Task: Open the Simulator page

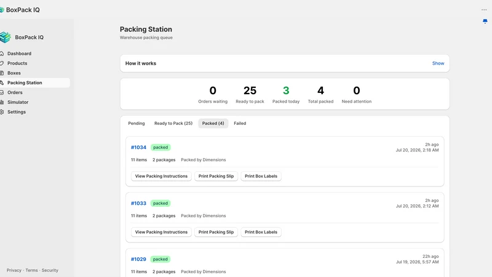Action: [x=18, y=102]
